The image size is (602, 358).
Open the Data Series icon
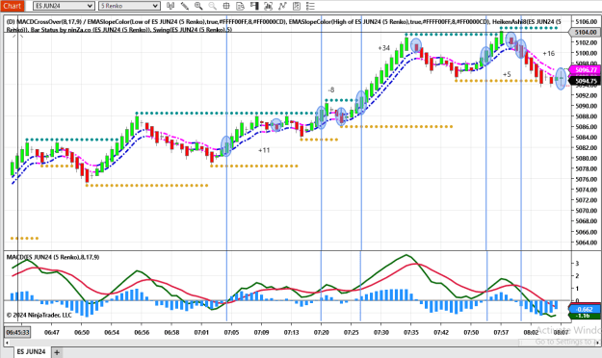[269, 6]
